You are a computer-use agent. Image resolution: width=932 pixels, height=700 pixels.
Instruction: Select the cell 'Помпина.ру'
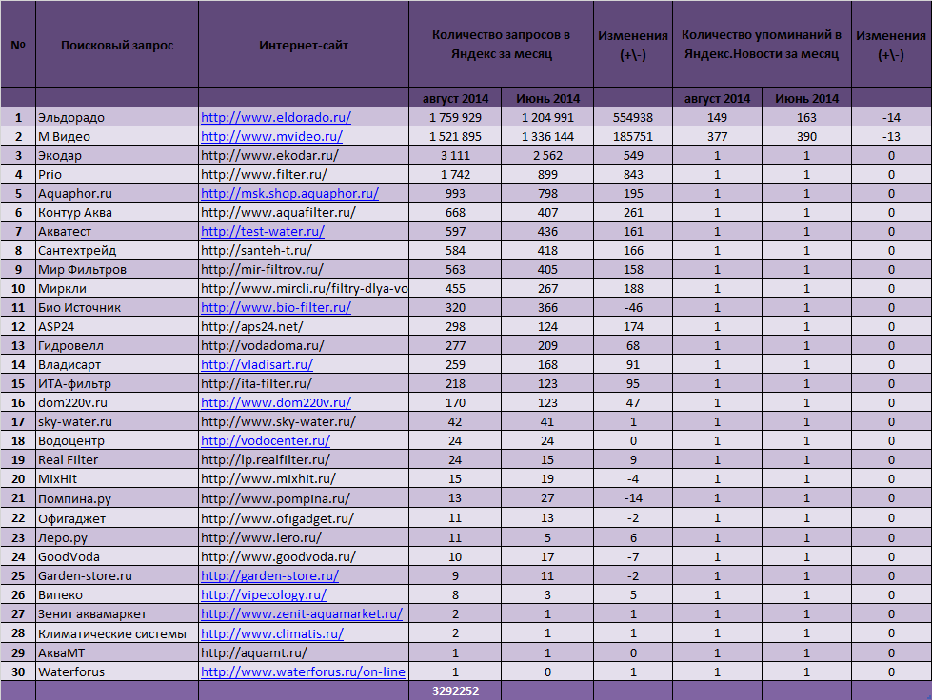[x=117, y=497]
